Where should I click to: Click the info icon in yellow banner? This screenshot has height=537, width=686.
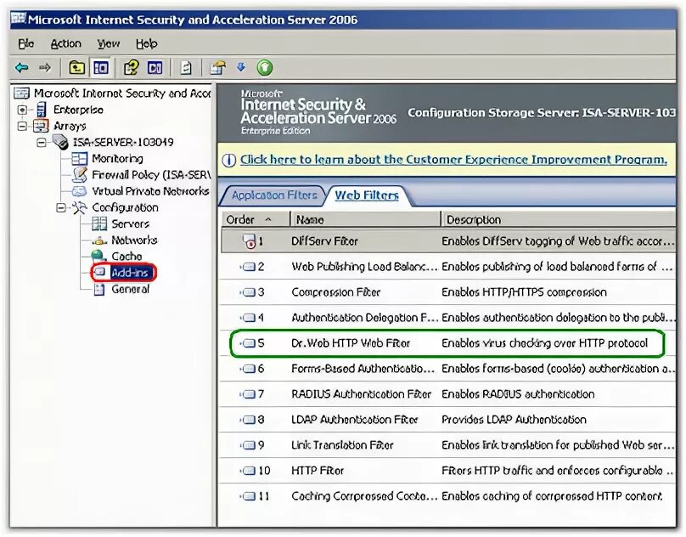pyautogui.click(x=229, y=161)
